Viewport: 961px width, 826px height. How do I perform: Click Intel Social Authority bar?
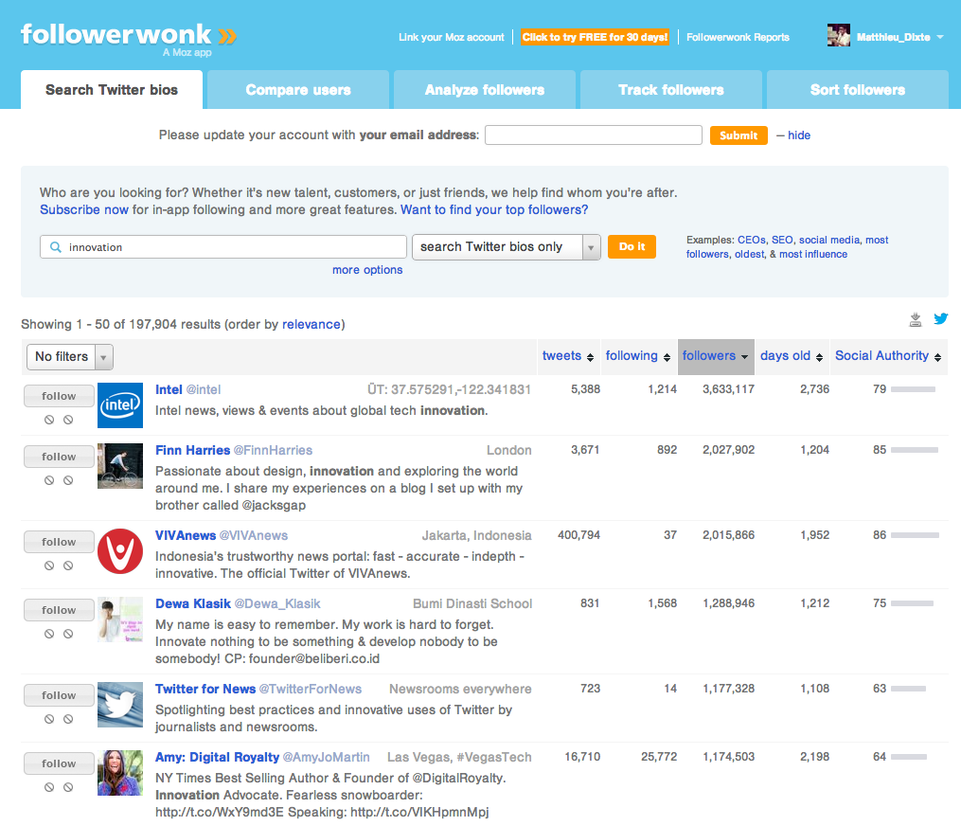point(914,389)
